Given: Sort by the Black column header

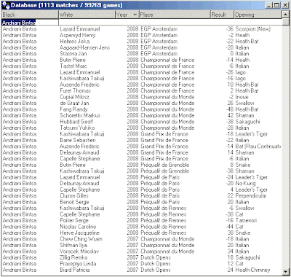Looking at the screenshot, I should pyautogui.click(x=30, y=15).
